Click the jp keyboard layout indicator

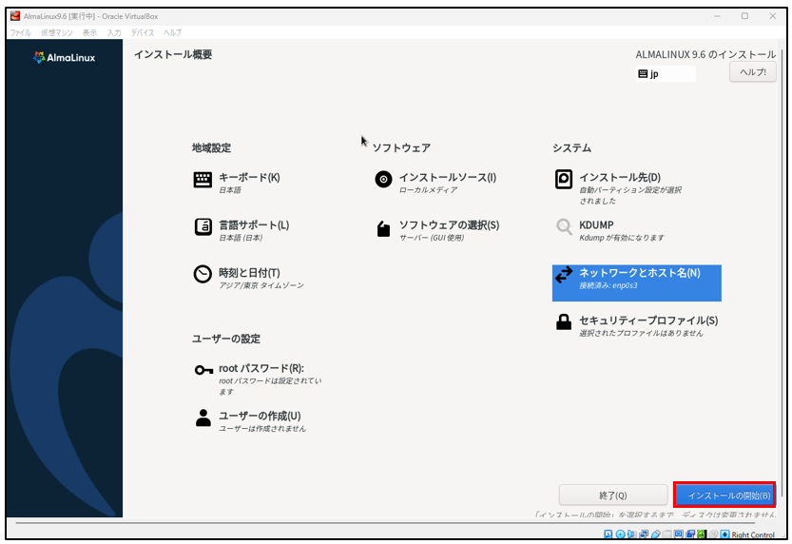(x=665, y=74)
